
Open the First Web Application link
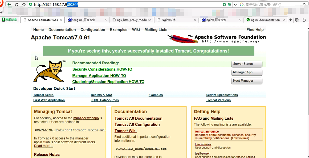(49, 100)
